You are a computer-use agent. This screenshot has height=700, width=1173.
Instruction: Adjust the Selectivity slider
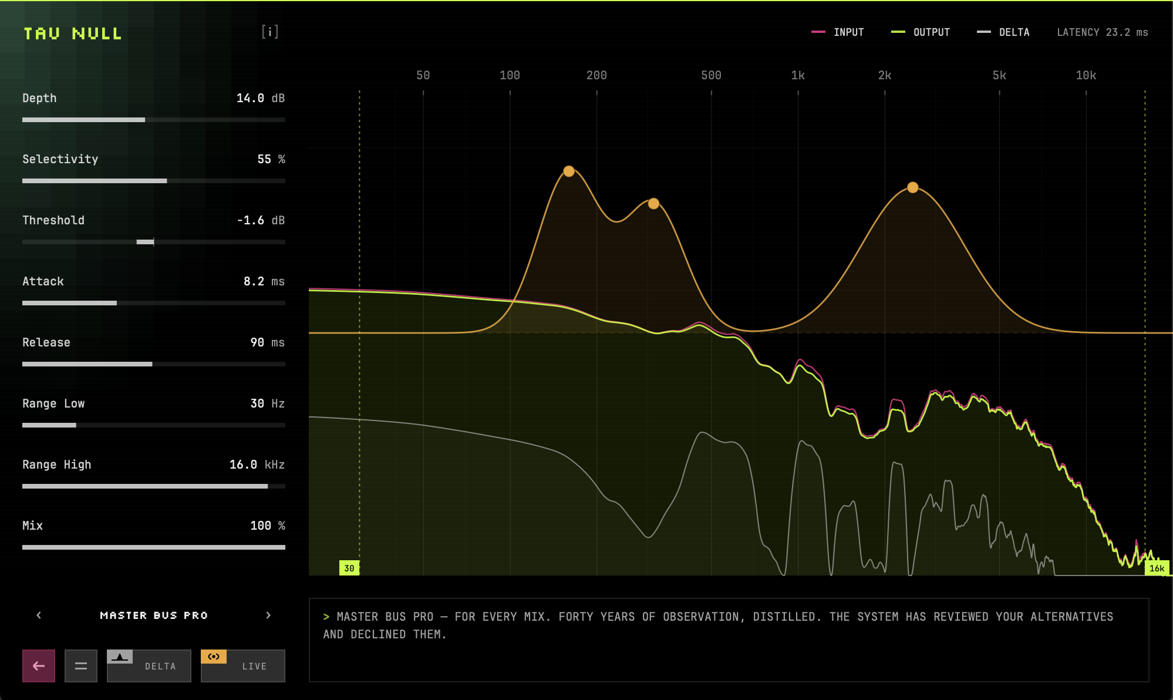(154, 181)
